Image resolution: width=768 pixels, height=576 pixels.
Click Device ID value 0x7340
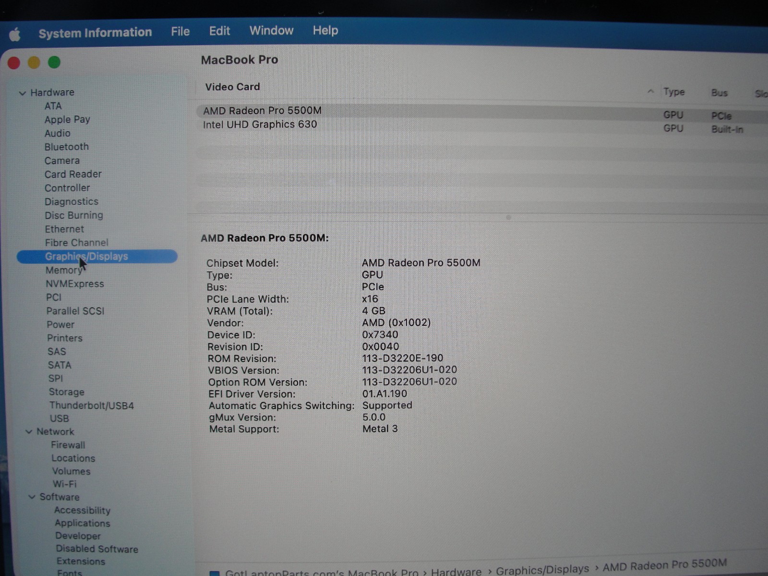[380, 335]
